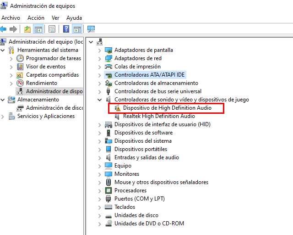The width and height of the screenshot is (293, 235).
Task: Click the Back arrow toolbar icon
Action: [x=3, y=29]
